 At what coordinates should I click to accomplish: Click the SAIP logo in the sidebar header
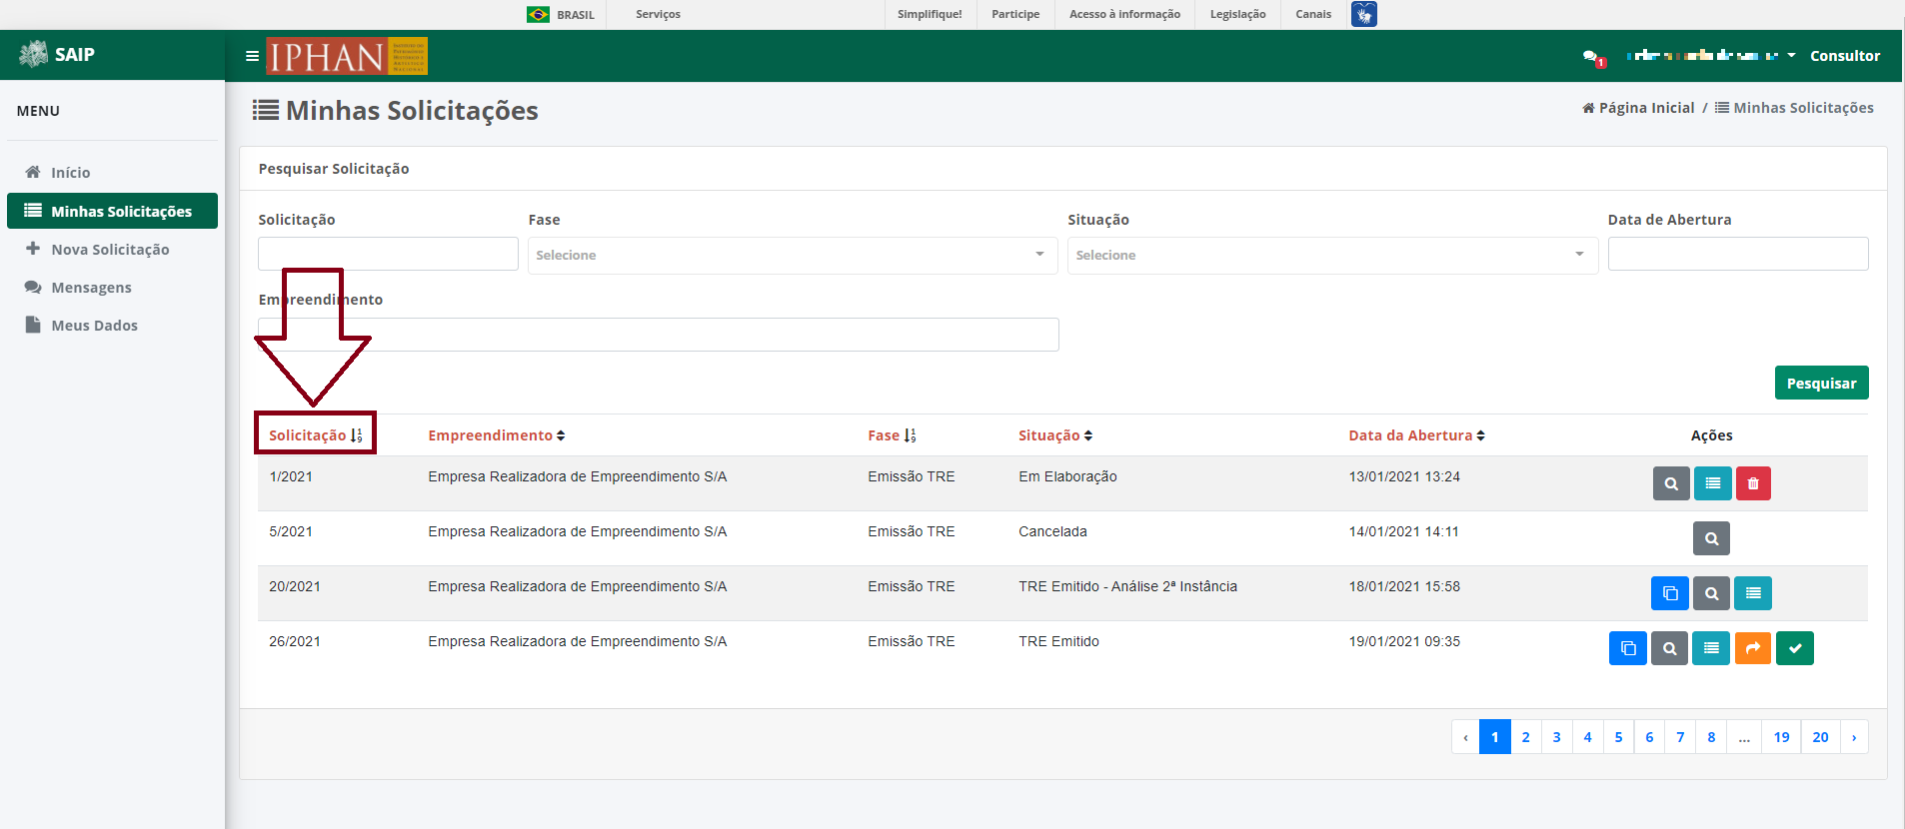pos(58,54)
